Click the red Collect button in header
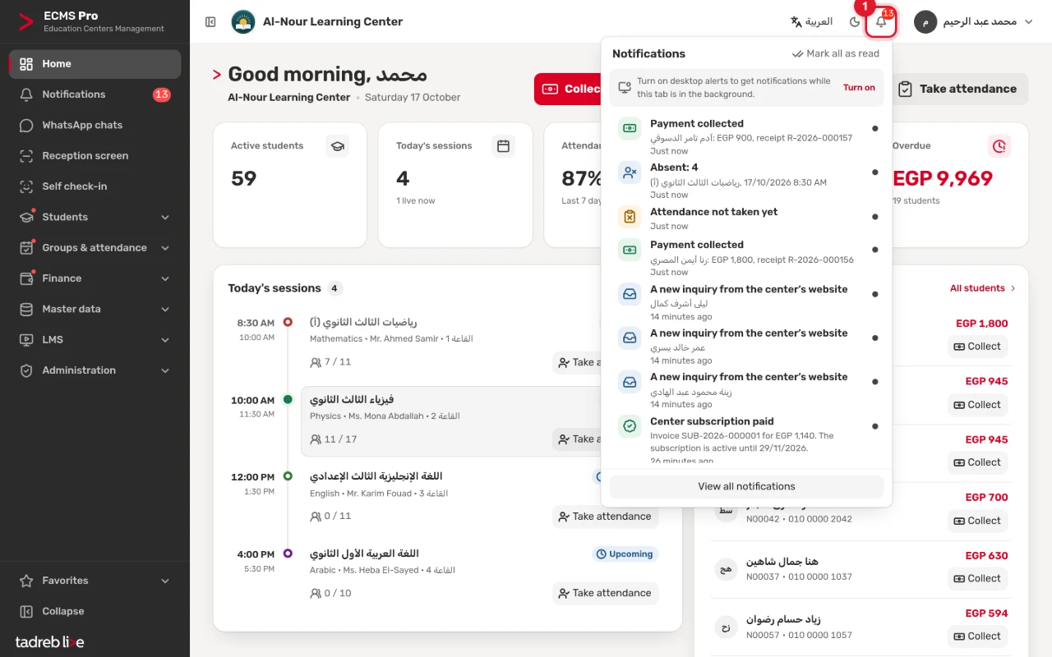Image resolution: width=1052 pixels, height=657 pixels. coord(569,89)
